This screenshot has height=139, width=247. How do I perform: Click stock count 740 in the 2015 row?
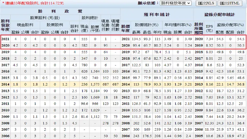95,78
